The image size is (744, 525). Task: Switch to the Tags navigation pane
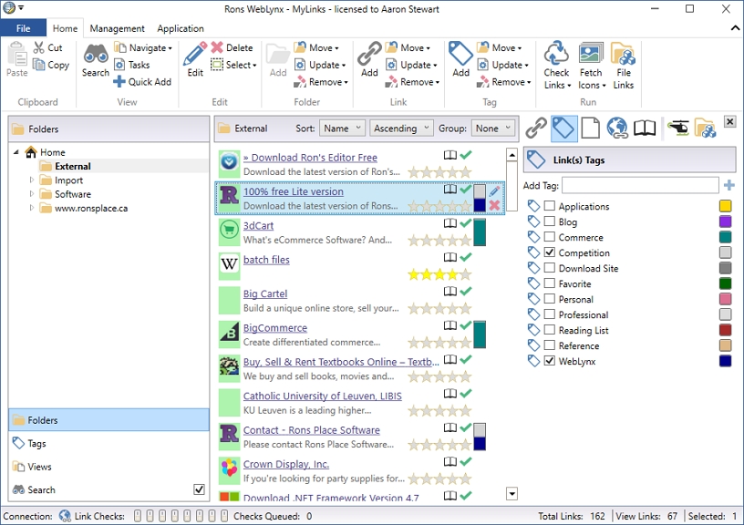tap(108, 443)
